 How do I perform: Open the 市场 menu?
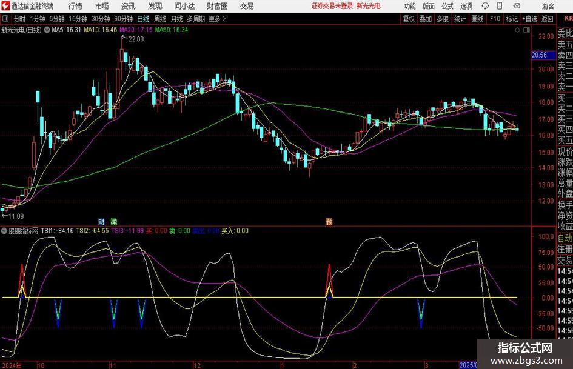click(x=102, y=6)
